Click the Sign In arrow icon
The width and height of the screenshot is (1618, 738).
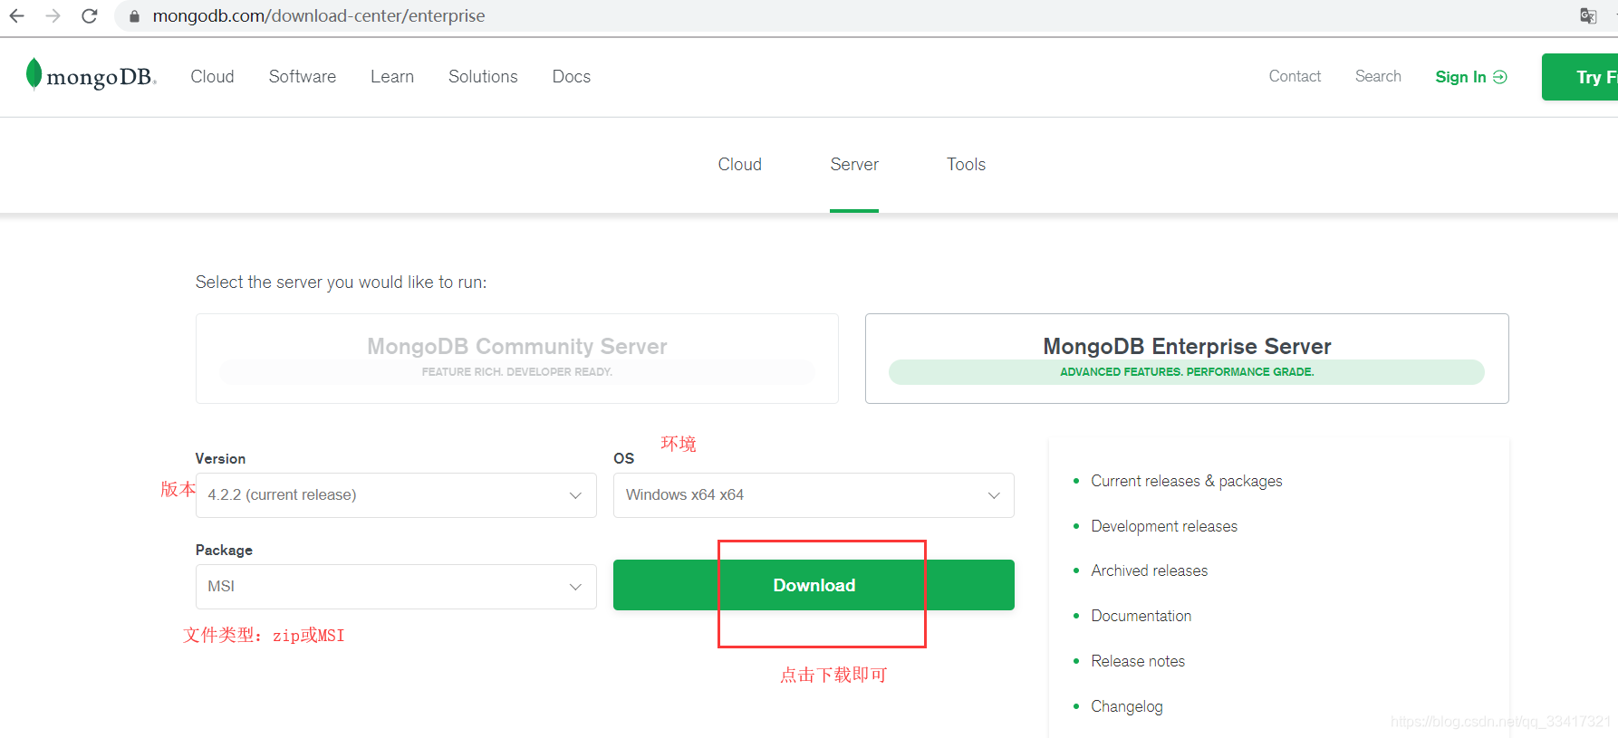(1500, 77)
